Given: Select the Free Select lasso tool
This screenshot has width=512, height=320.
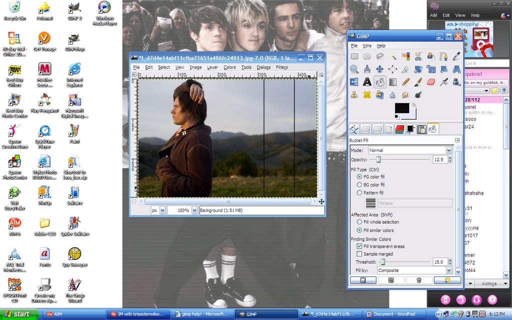Looking at the screenshot, I should click(x=380, y=56).
